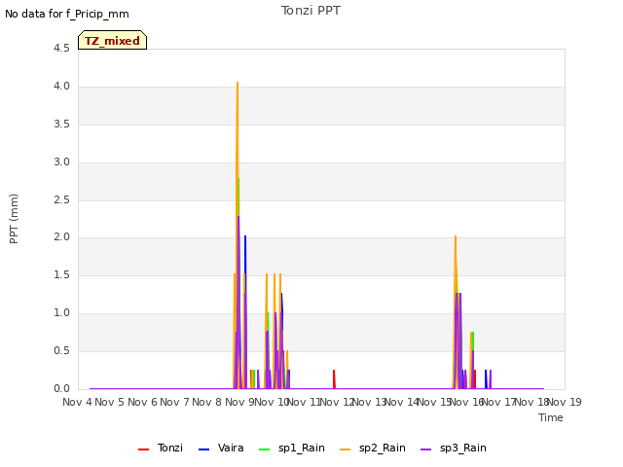This screenshot has height=467, width=623.
Task: Click the 2.5 y-axis tick label
Action: 61,199
